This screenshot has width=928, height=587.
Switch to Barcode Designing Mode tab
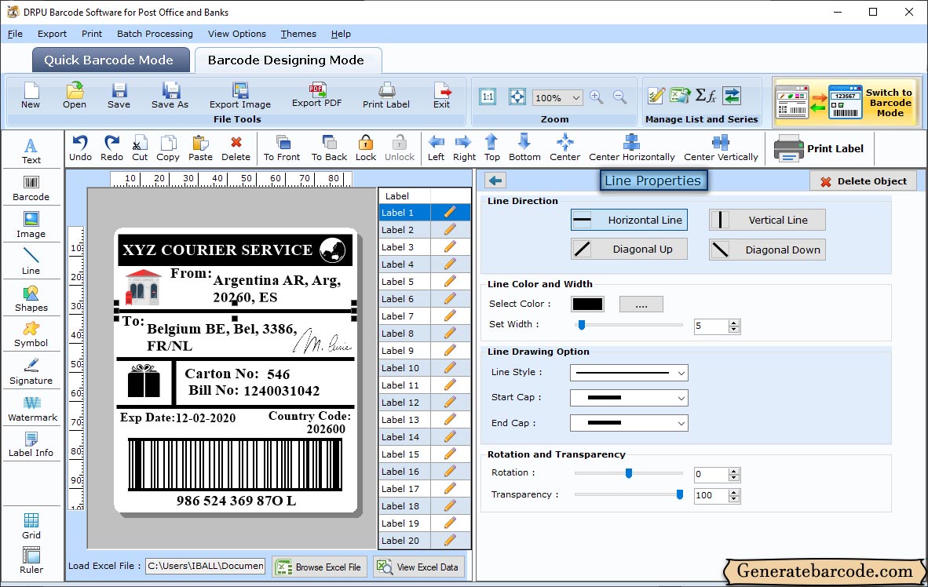287,60
